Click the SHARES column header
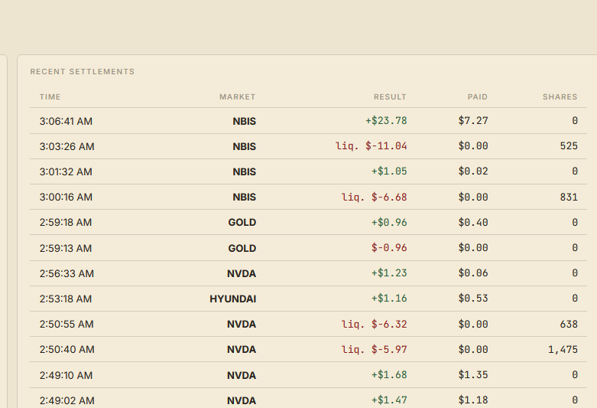This screenshot has height=408, width=597. point(560,97)
